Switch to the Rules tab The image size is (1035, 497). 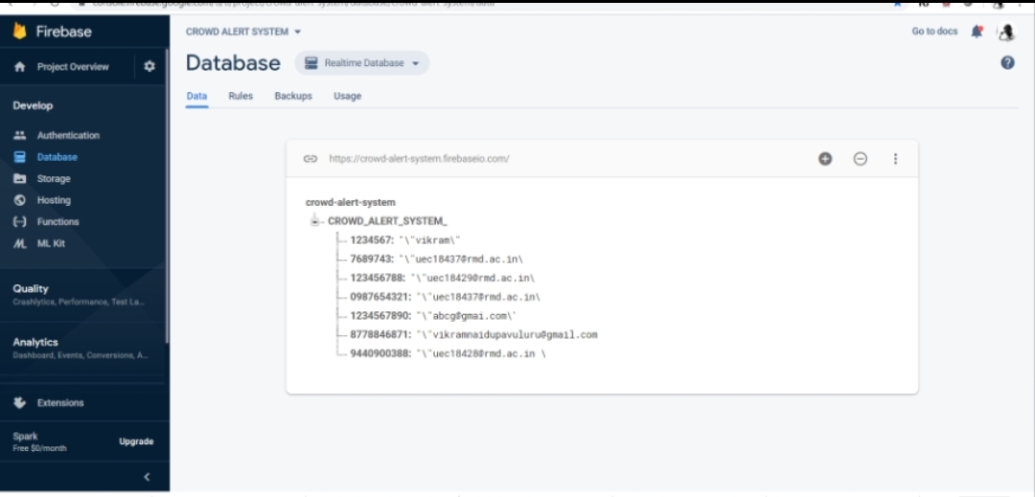pyautogui.click(x=241, y=96)
